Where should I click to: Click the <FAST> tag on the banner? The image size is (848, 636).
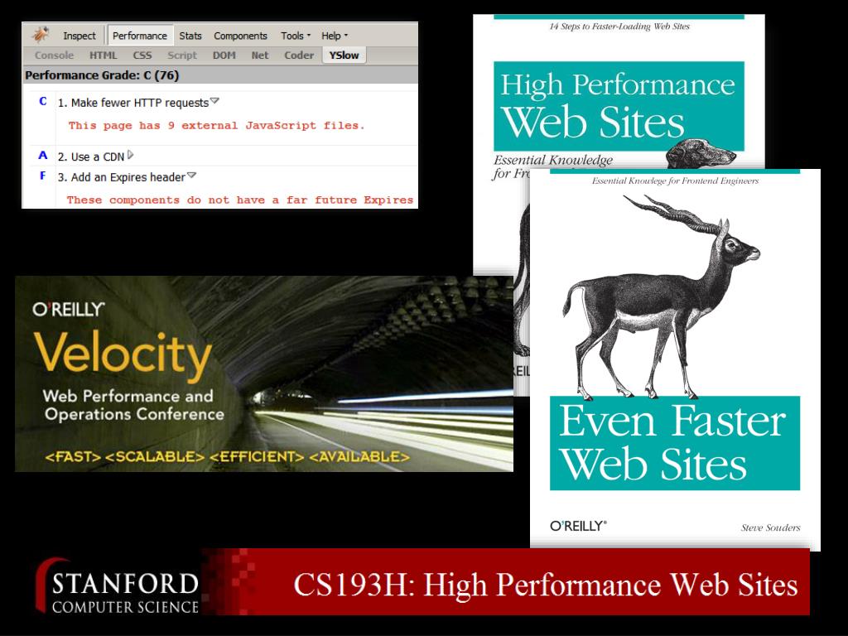tap(73, 457)
